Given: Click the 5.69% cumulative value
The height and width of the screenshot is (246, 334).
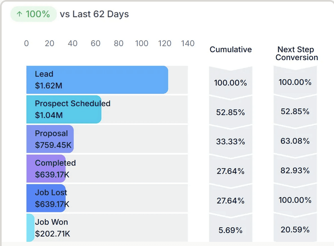Looking at the screenshot, I should [x=230, y=230].
